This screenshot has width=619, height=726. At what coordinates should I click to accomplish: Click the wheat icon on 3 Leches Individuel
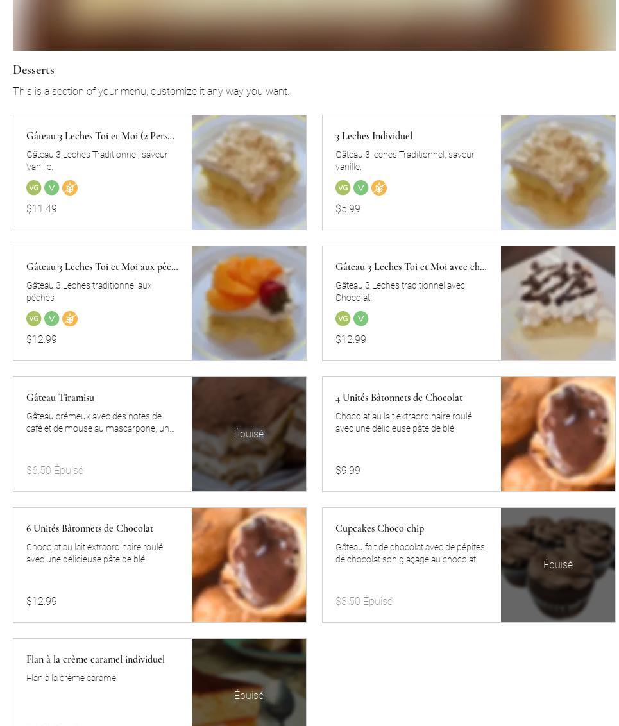(x=379, y=188)
